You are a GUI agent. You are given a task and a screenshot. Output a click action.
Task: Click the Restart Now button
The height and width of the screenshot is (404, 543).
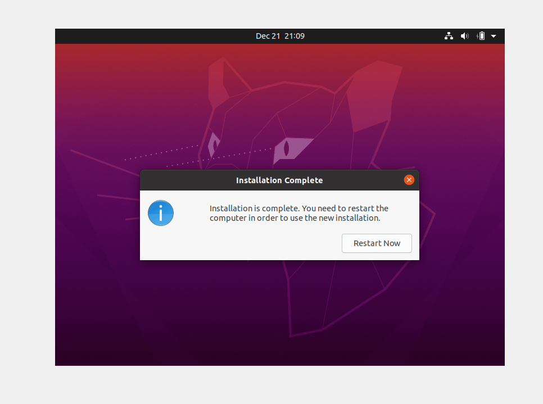pos(377,243)
